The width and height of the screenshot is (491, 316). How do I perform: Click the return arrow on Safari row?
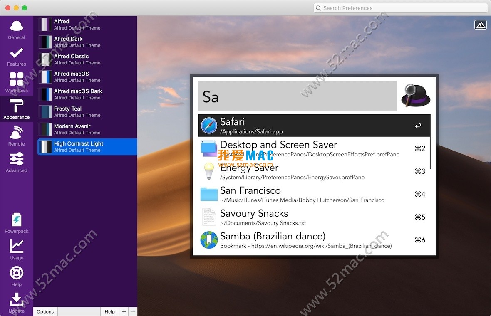(x=418, y=126)
